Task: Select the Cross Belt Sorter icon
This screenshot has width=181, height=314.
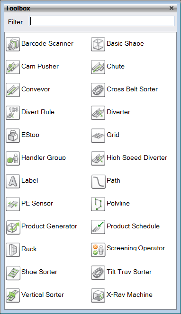Action: (98, 90)
